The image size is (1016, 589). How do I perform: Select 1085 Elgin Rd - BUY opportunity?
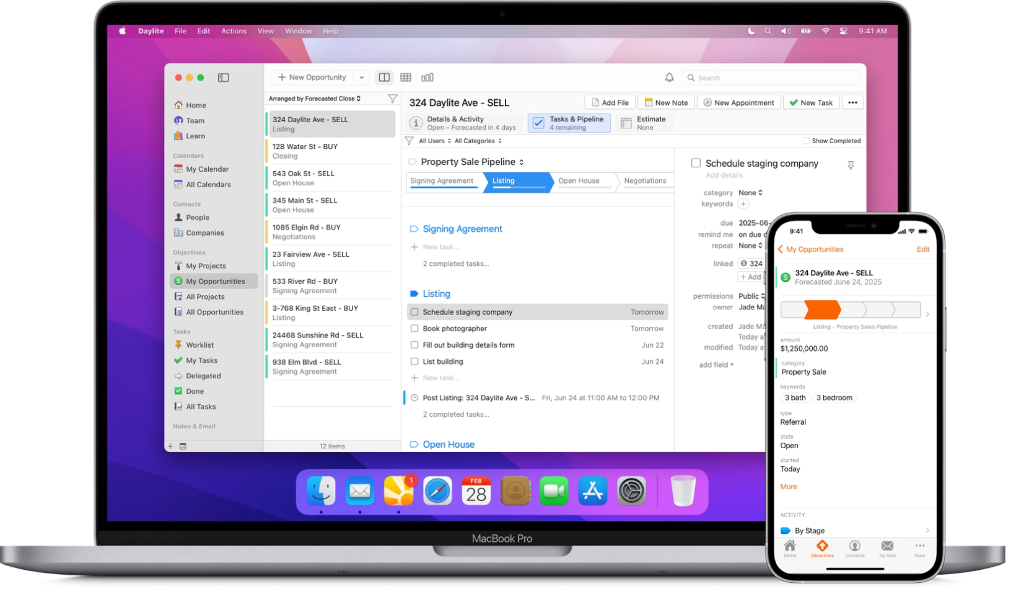331,232
